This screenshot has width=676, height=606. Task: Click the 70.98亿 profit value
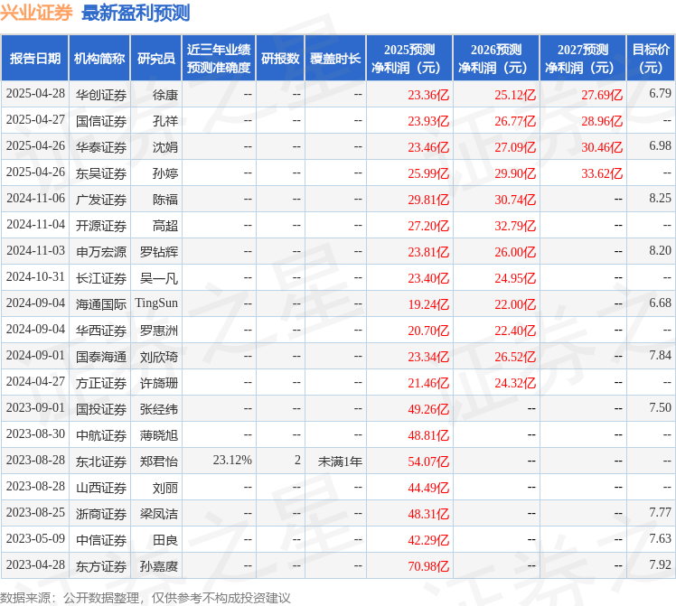428,566
